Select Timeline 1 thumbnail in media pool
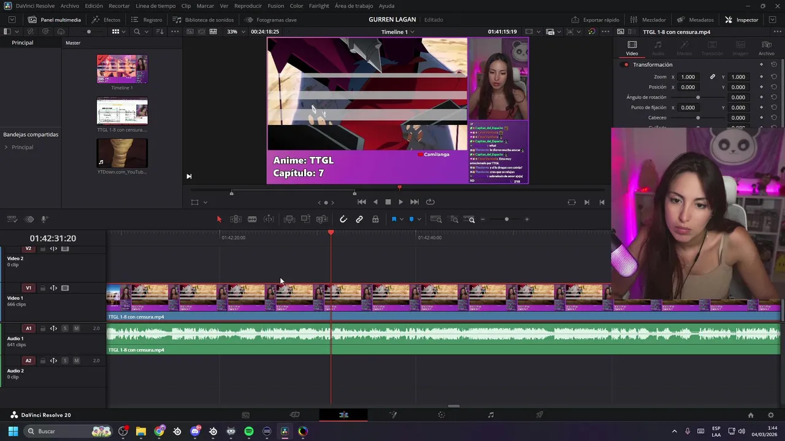This screenshot has height=441, width=785. pyautogui.click(x=122, y=69)
